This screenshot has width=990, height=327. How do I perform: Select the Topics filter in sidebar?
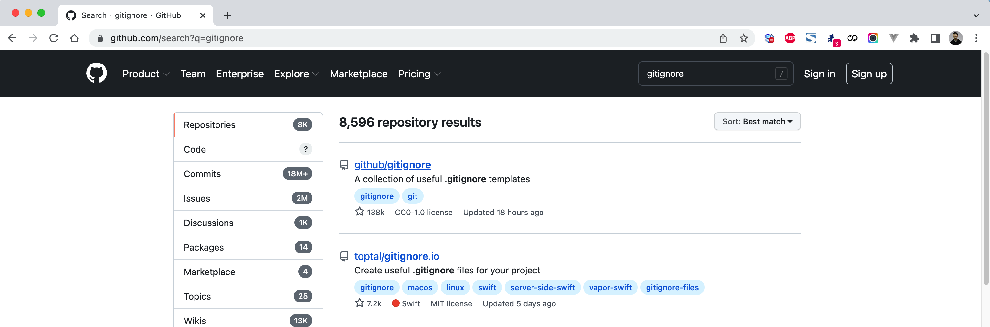[248, 296]
